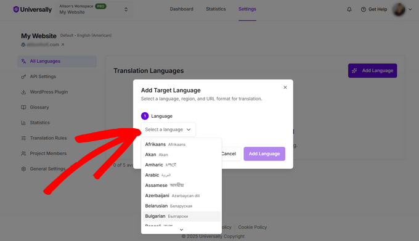Click the Get Help link
This screenshot has height=241, width=419.
[x=378, y=9]
